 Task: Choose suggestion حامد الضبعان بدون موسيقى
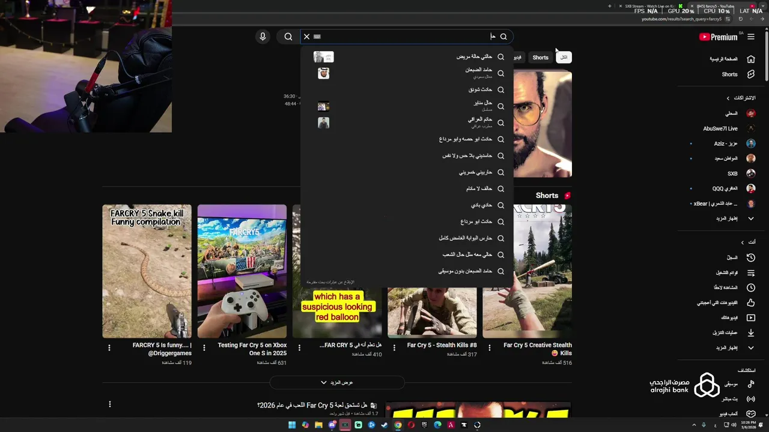(x=407, y=271)
